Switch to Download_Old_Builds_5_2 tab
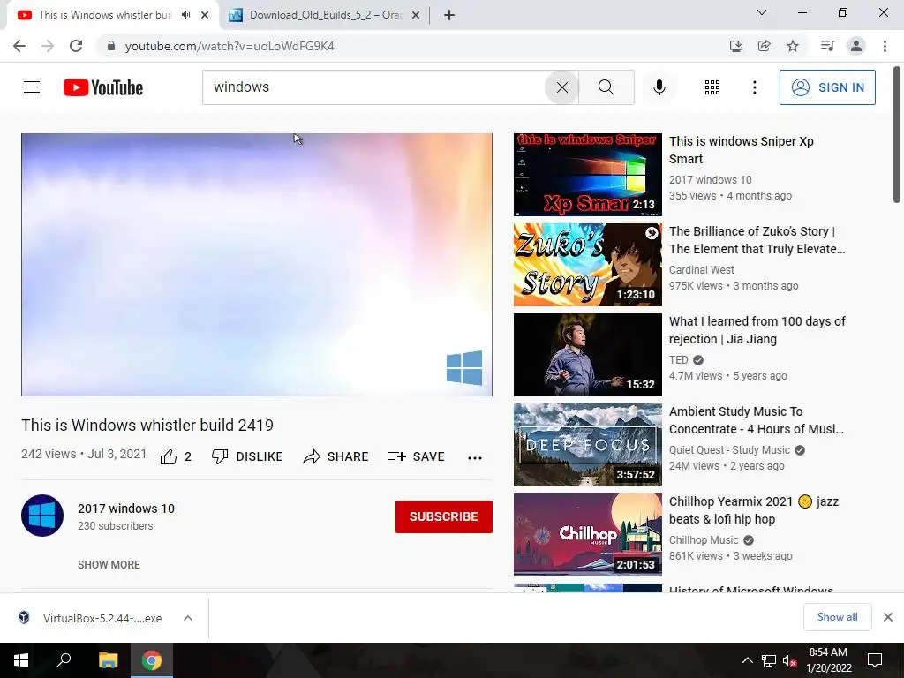 point(325,15)
